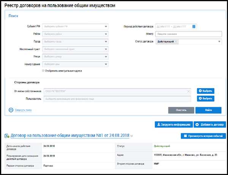Select the МИР second party value
Image resolution: width=228 pixels, height=175 pixels.
[x=157, y=164]
